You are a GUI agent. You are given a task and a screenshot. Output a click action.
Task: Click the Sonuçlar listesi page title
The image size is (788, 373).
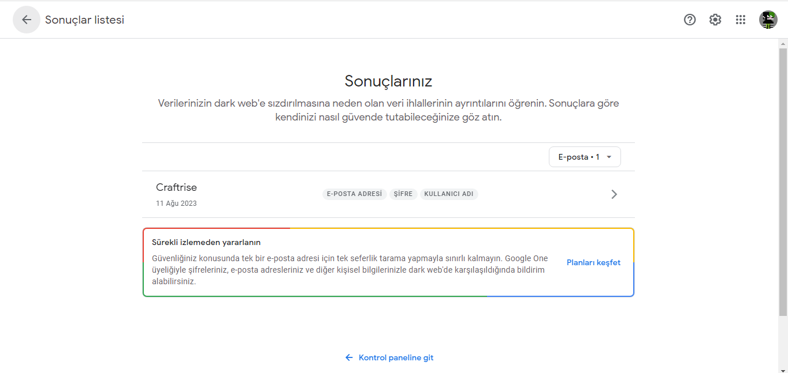[84, 20]
